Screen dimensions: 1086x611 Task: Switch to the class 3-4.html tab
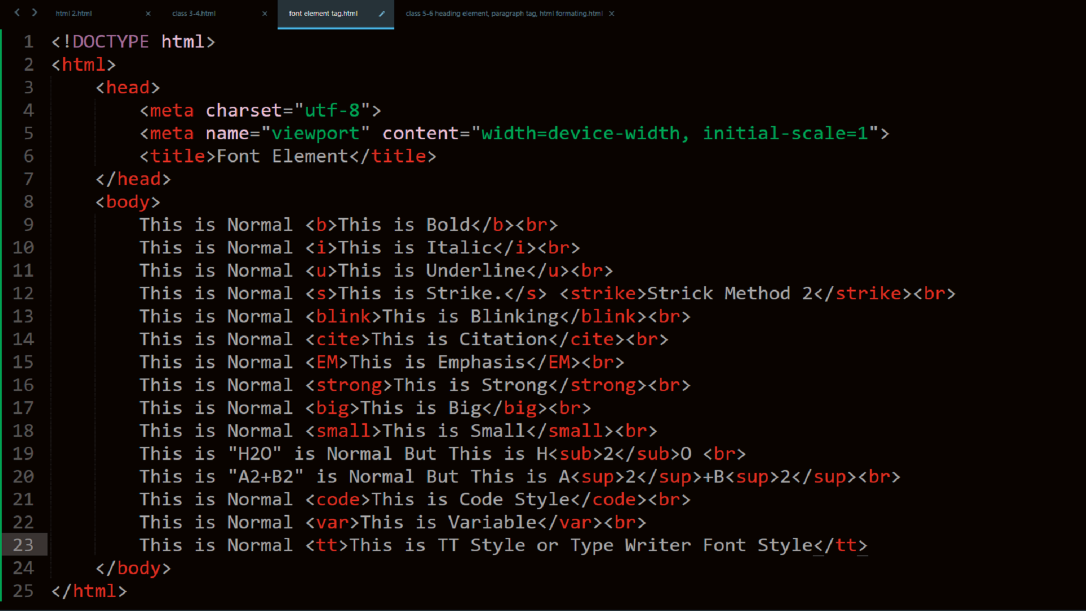point(194,14)
